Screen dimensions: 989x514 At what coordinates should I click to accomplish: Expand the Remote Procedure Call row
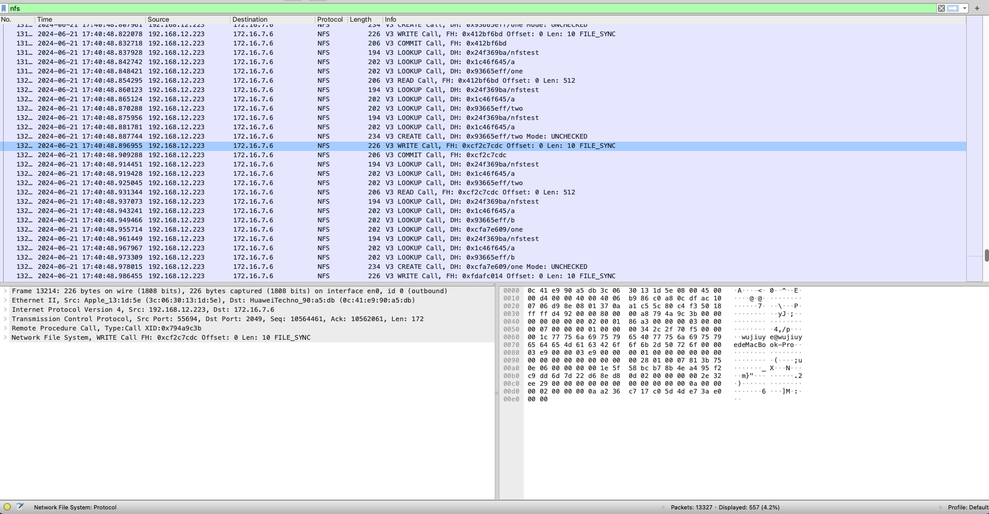pos(6,328)
